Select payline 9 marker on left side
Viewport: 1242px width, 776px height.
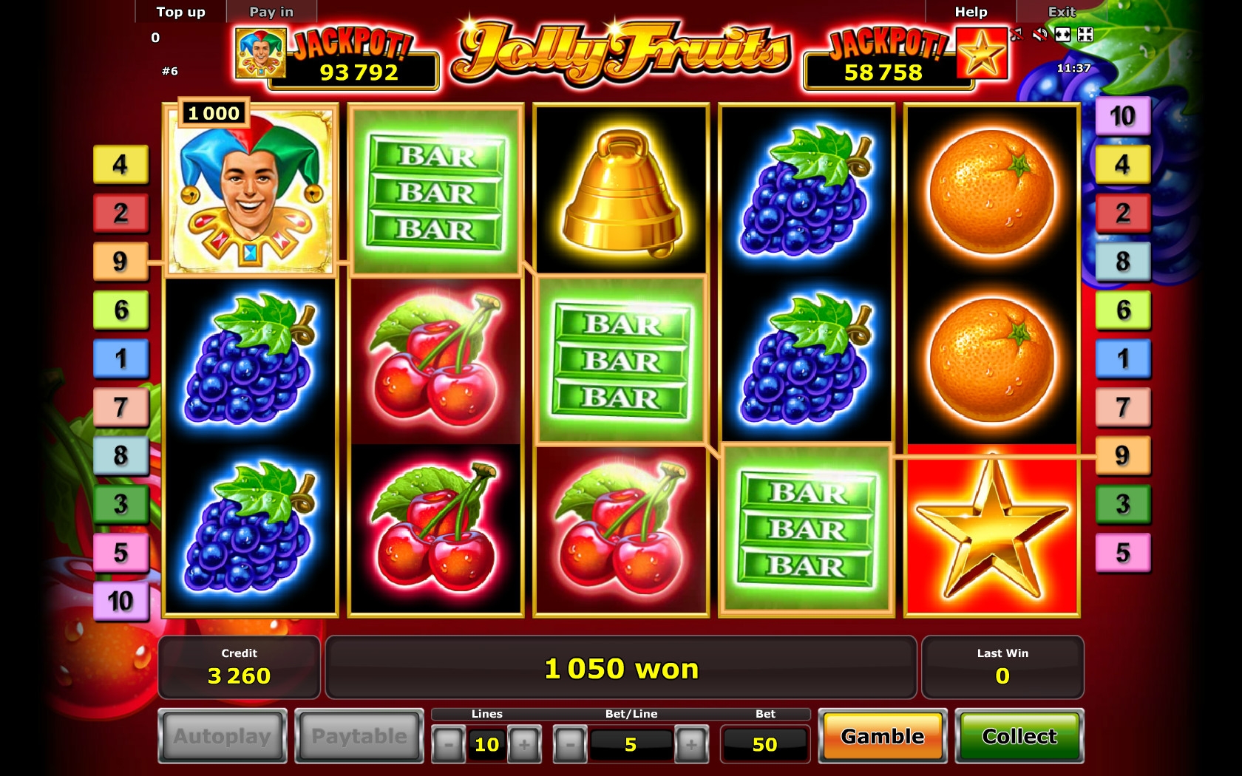pyautogui.click(x=121, y=261)
